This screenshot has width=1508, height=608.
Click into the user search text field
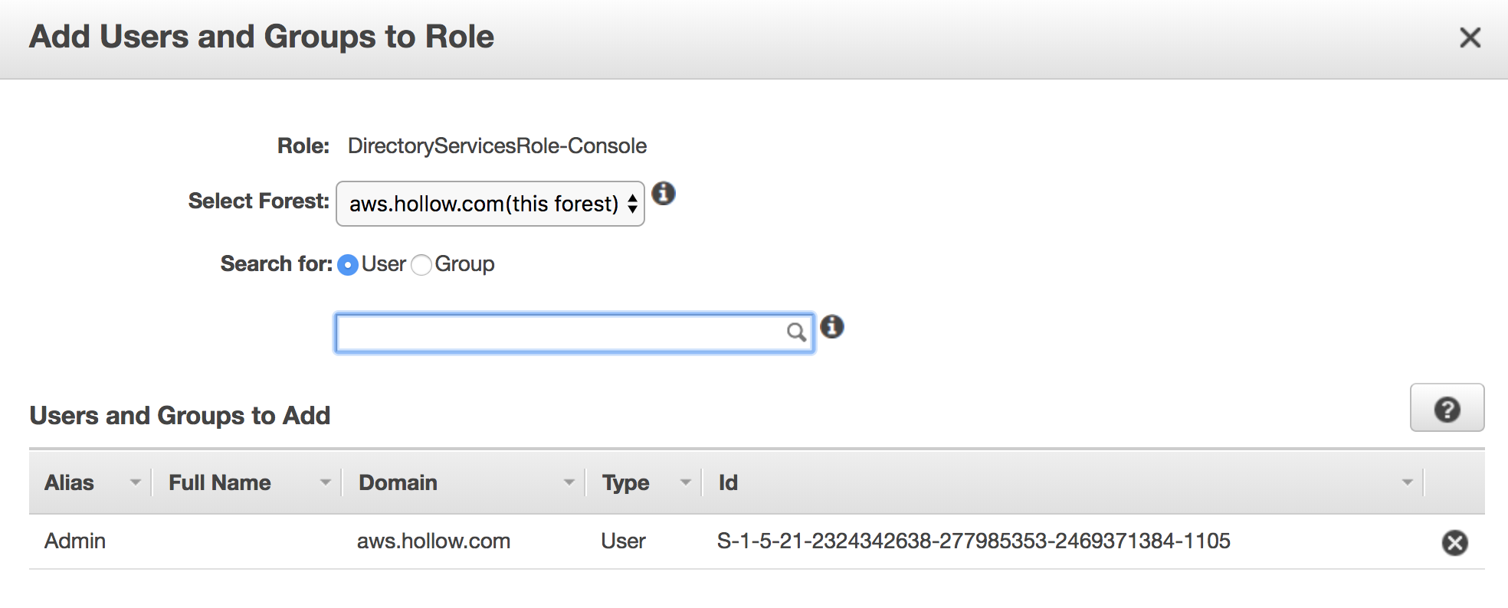click(559, 333)
